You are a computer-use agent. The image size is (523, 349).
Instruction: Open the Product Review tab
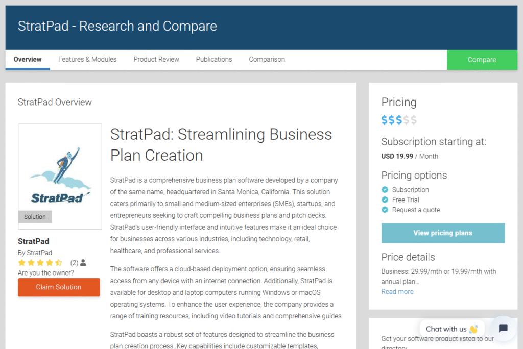coord(156,60)
